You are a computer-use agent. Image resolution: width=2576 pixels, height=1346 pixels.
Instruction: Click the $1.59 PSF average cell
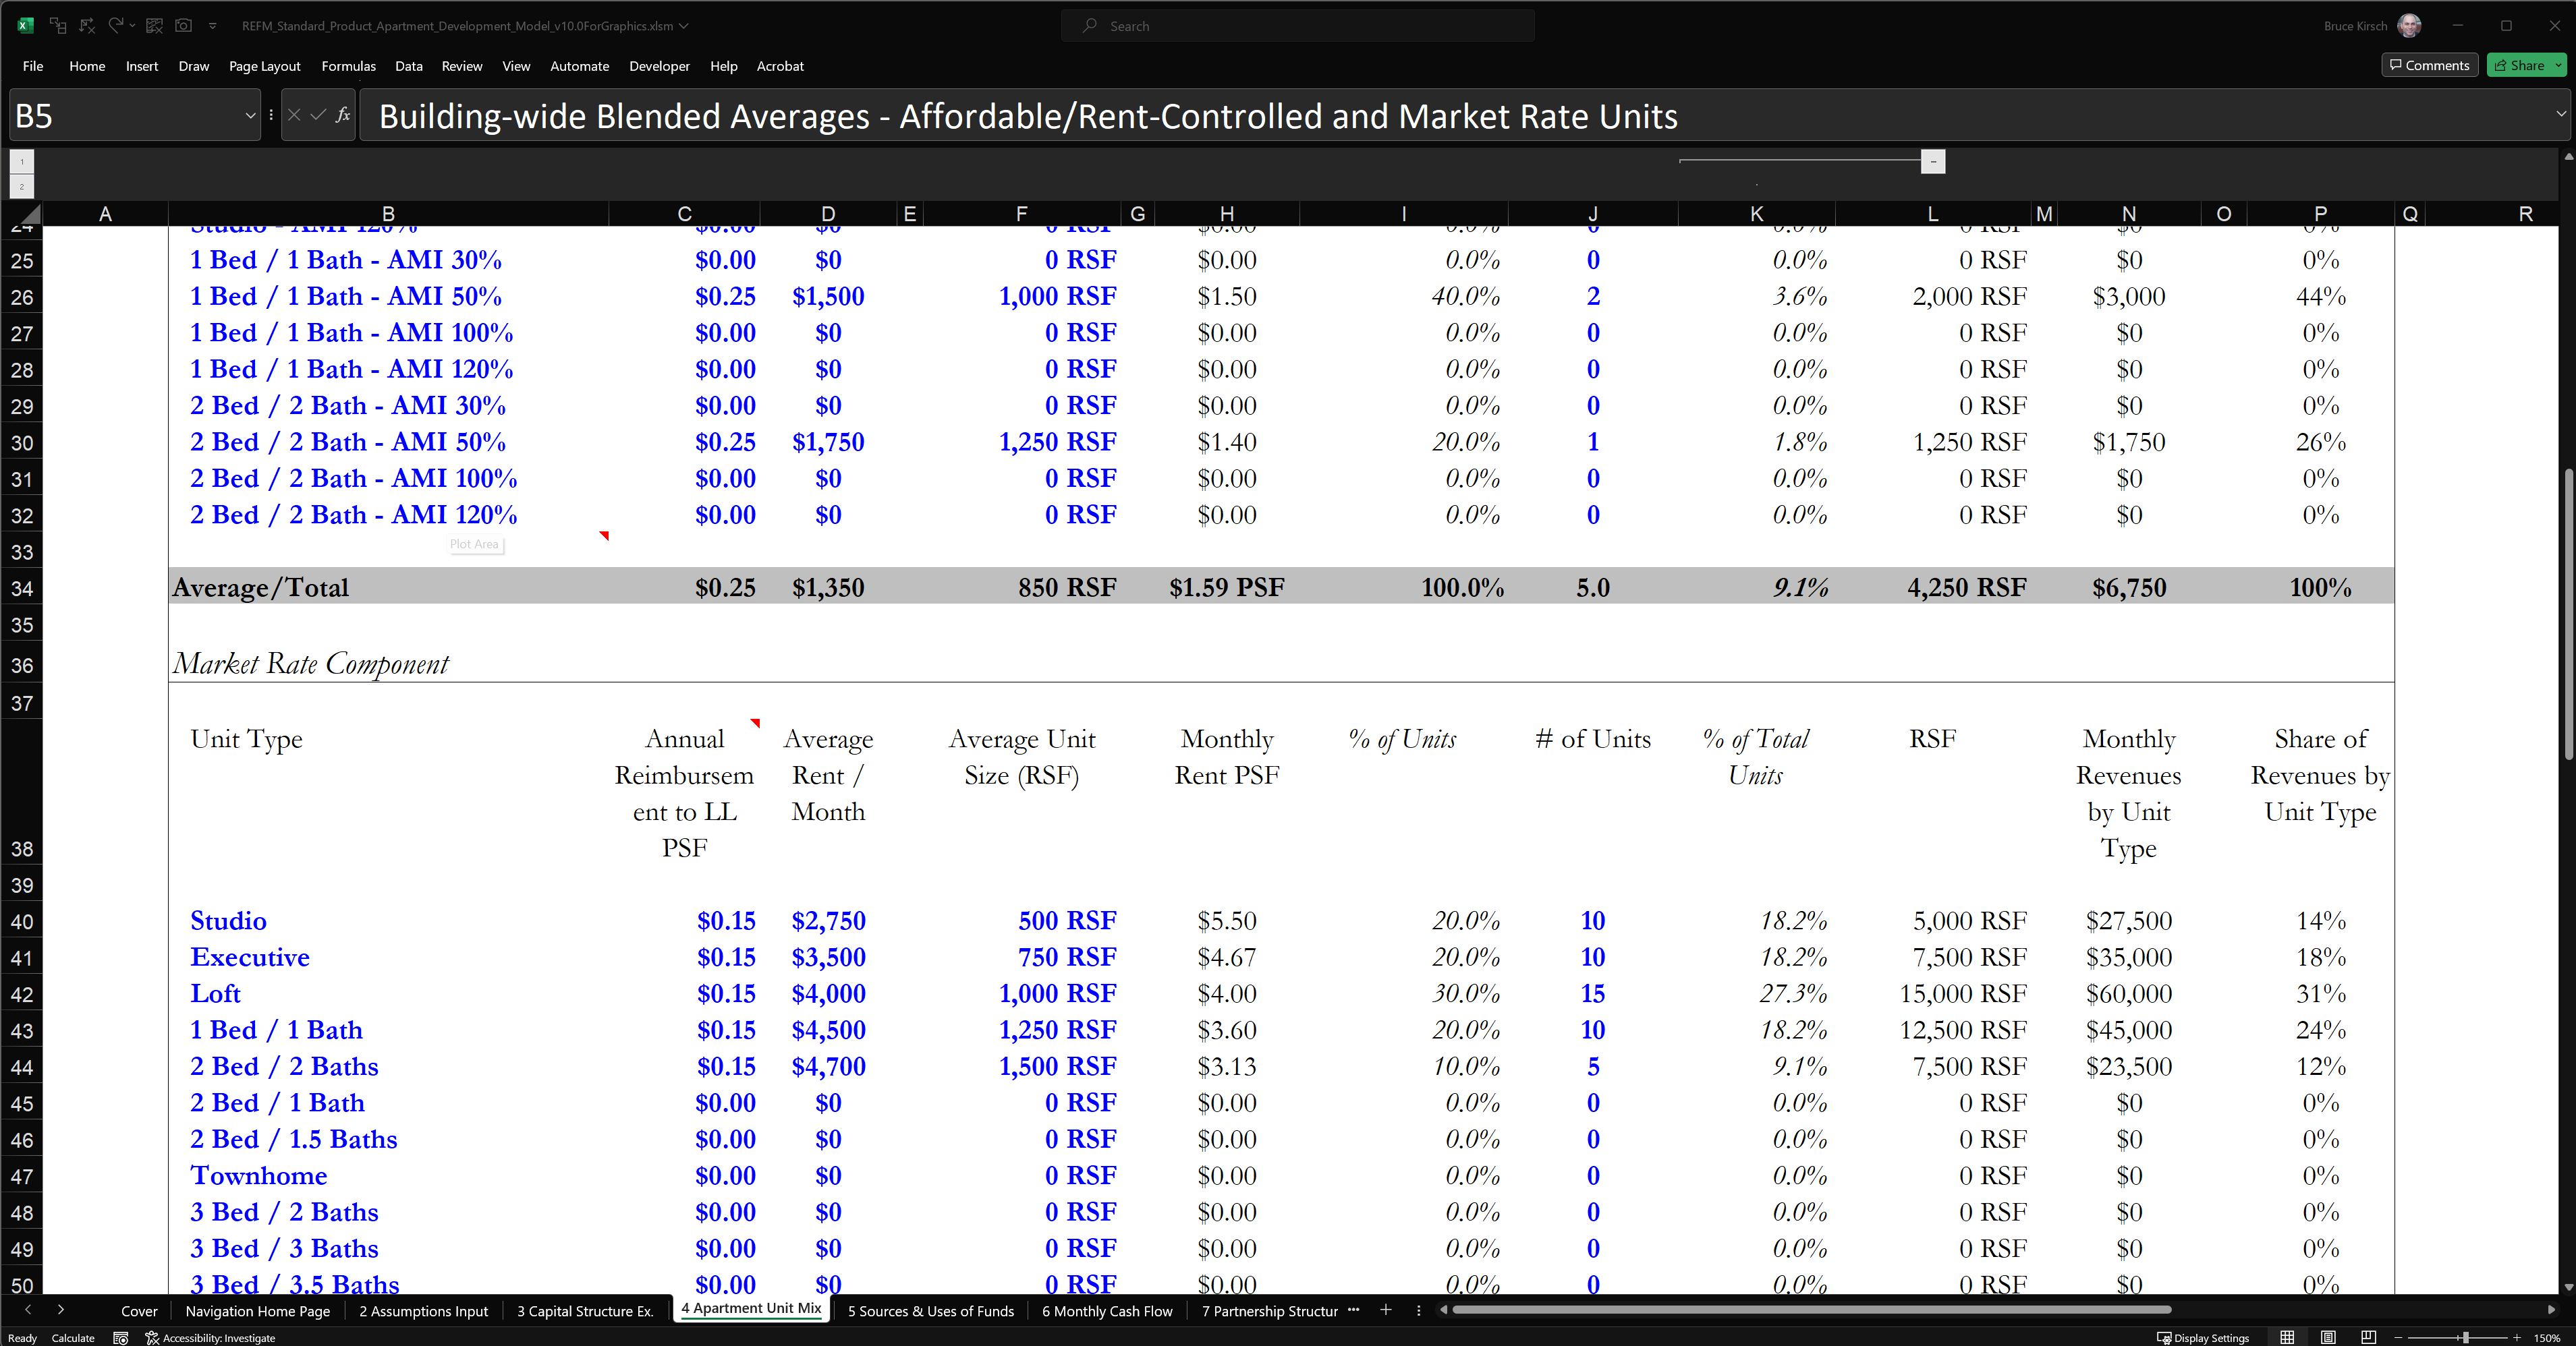point(1227,587)
